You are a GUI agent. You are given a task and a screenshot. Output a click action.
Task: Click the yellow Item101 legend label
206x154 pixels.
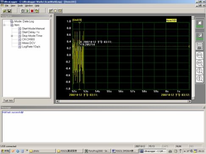click(171, 20)
